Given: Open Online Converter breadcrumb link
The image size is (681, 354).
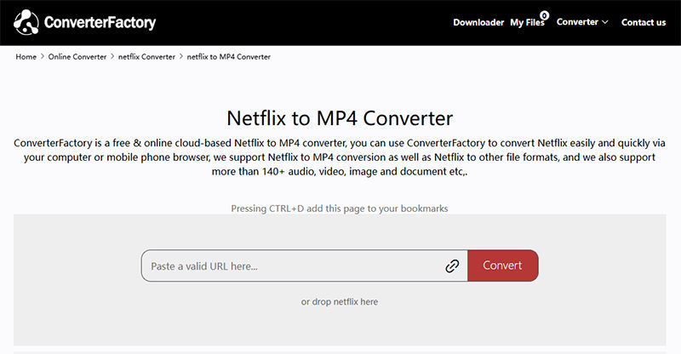Looking at the screenshot, I should pos(77,57).
